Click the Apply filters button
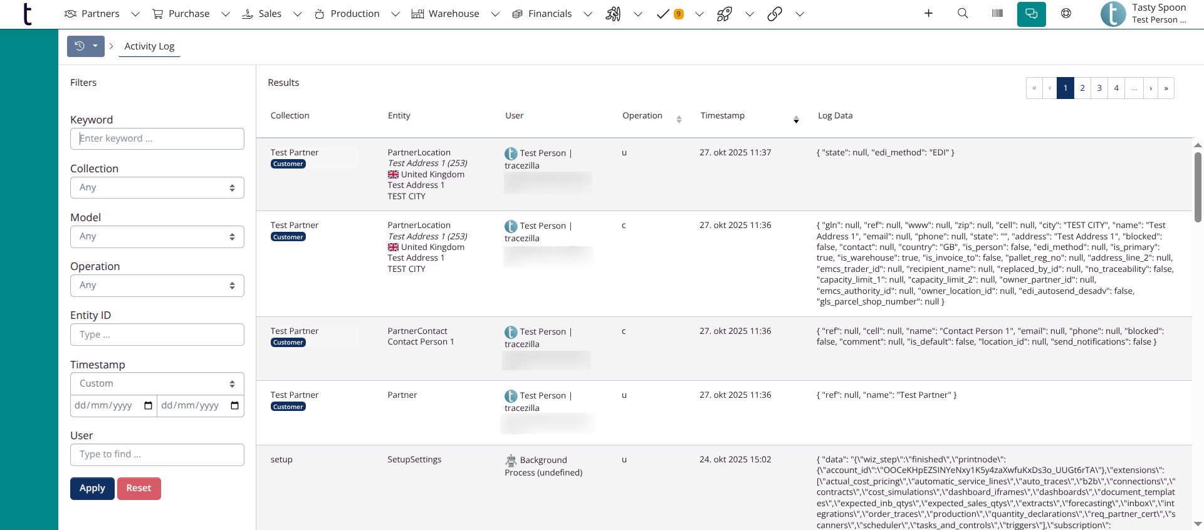The width and height of the screenshot is (1204, 530). pos(92,488)
